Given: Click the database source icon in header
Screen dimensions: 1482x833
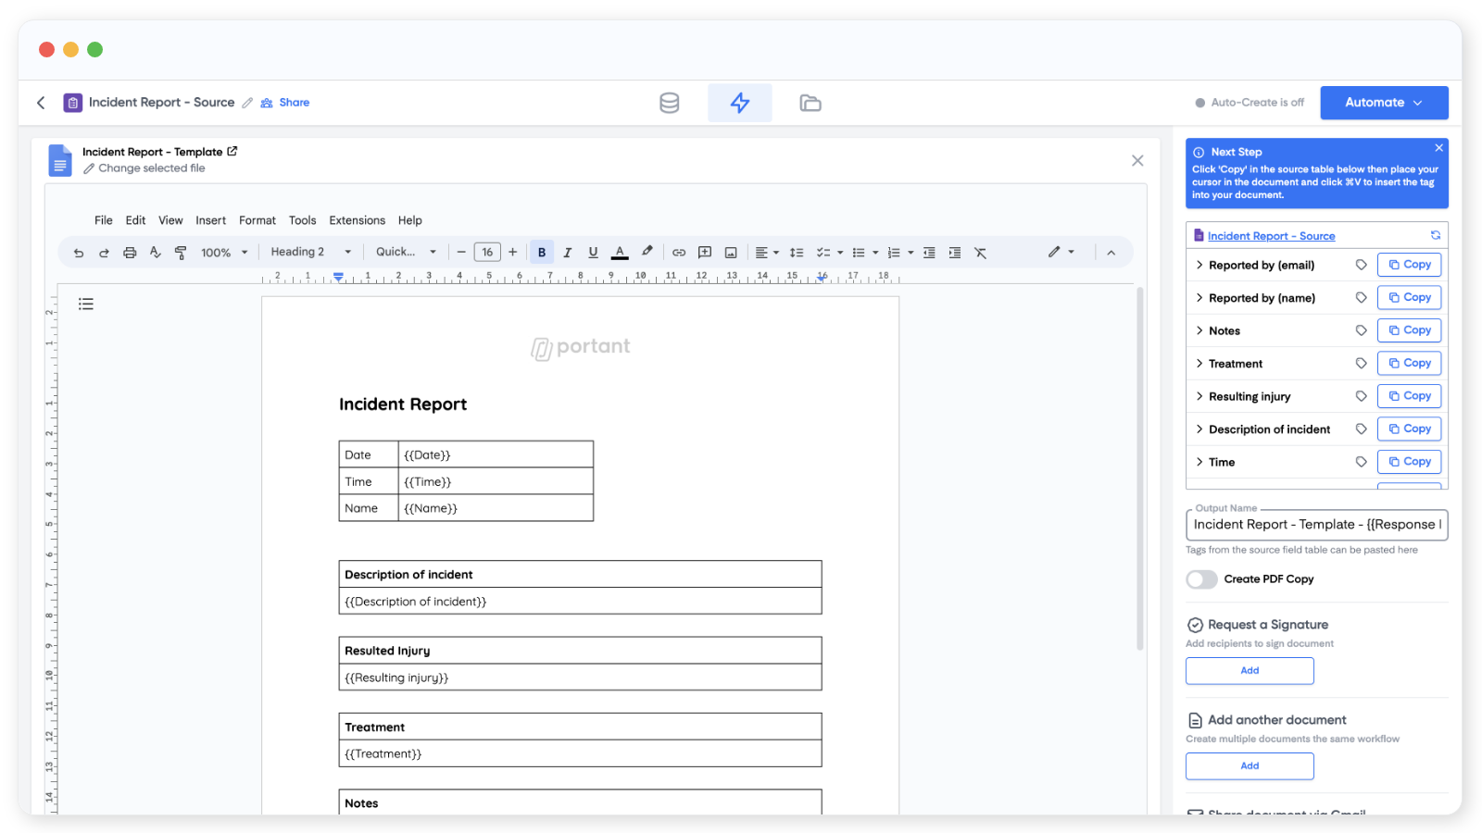Looking at the screenshot, I should [x=669, y=103].
